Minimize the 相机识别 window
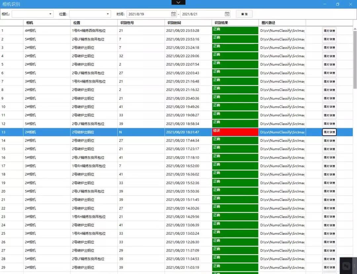357x274 pixels. [325, 4]
